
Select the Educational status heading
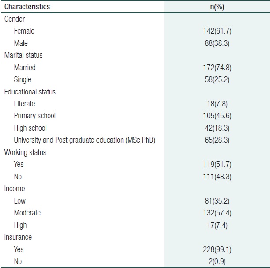[30, 92]
